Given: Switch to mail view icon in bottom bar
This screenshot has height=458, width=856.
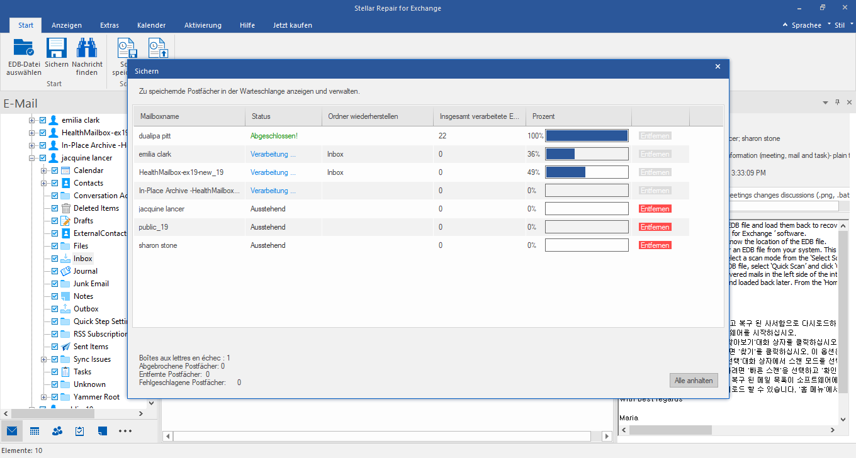Looking at the screenshot, I should (12, 431).
